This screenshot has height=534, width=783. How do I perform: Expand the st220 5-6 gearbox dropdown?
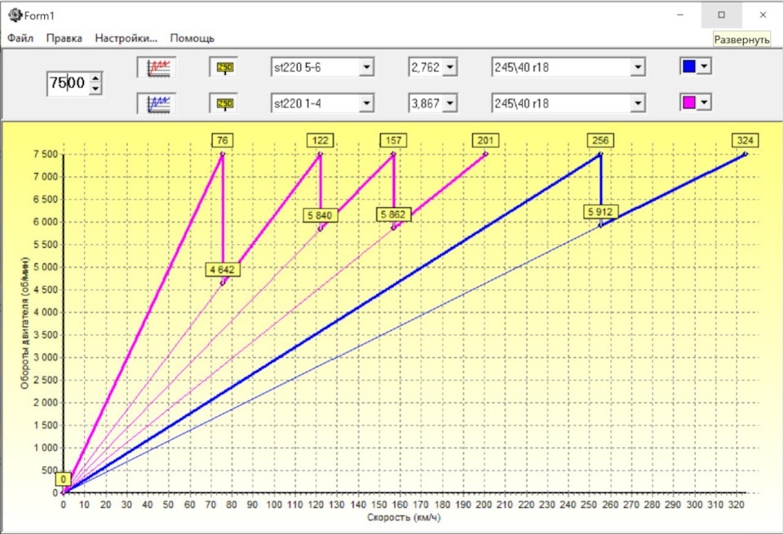[366, 67]
